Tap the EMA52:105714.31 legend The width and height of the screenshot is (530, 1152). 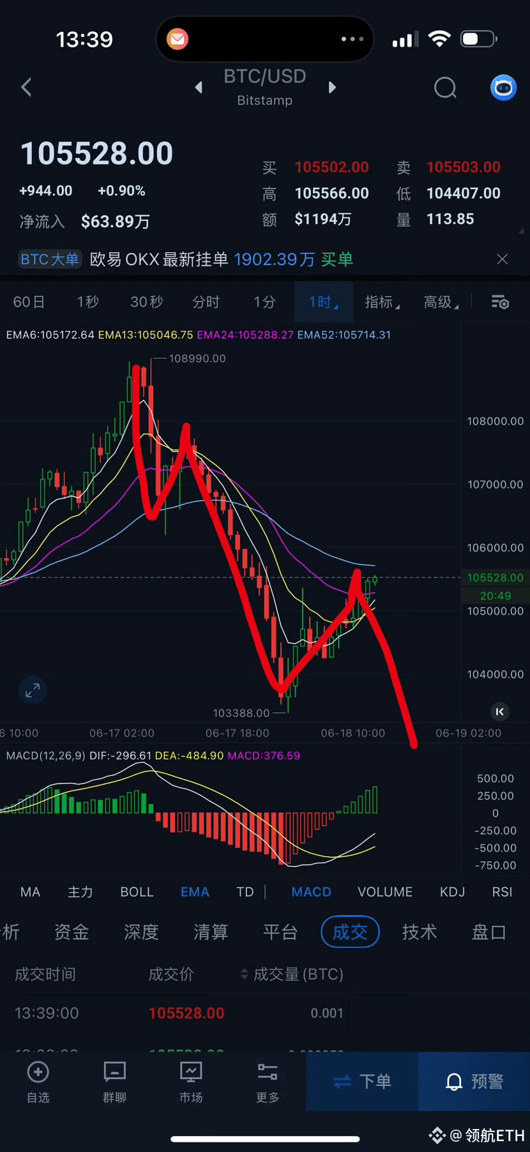click(344, 335)
